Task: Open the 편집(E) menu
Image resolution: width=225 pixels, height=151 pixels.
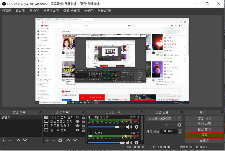Action: pyautogui.click(x=20, y=11)
